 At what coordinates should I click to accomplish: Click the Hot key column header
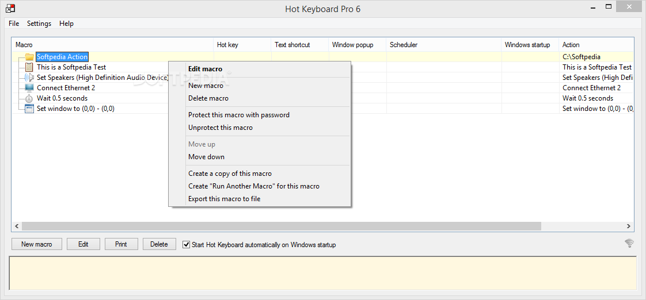coord(242,45)
